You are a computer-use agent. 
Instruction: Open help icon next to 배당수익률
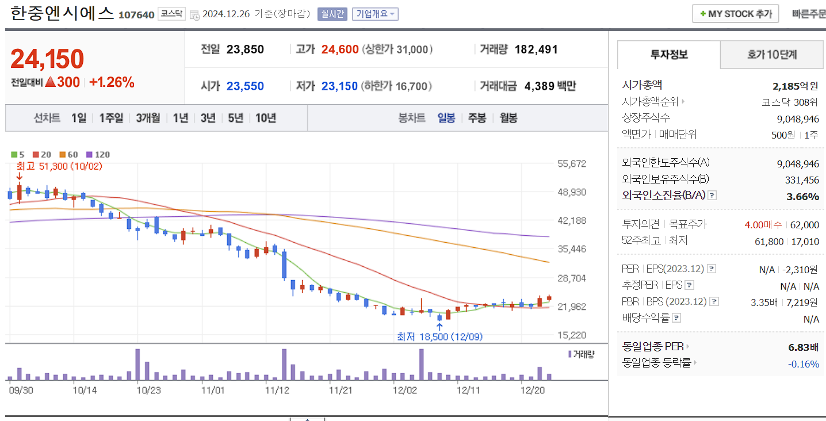tap(677, 317)
